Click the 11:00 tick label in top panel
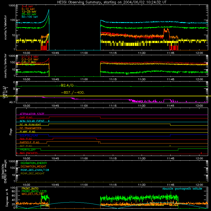The height and width of the screenshot is (211, 211). 84,53
